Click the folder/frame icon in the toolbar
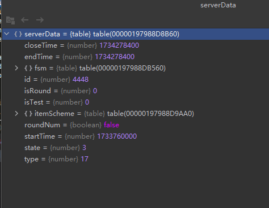The image size is (269, 208). tap(10, 20)
